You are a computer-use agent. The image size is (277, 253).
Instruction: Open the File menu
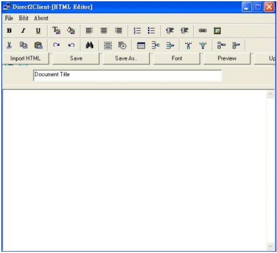point(9,18)
